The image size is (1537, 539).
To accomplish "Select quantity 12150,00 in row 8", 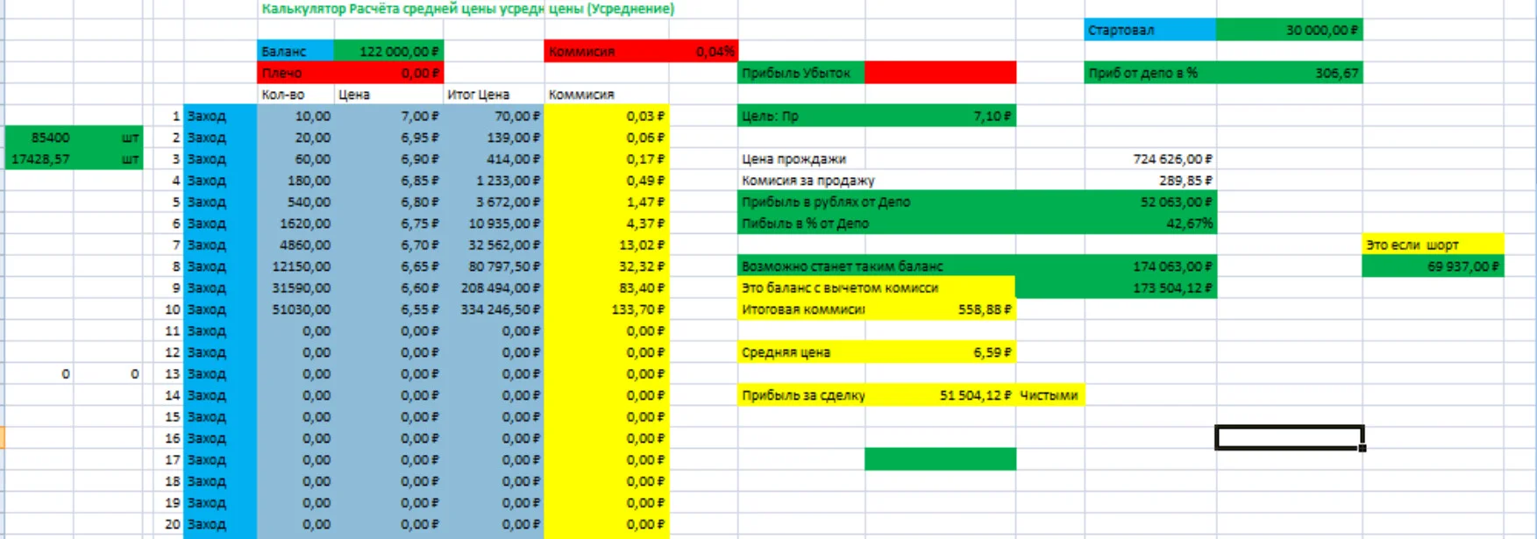I will coord(295,266).
